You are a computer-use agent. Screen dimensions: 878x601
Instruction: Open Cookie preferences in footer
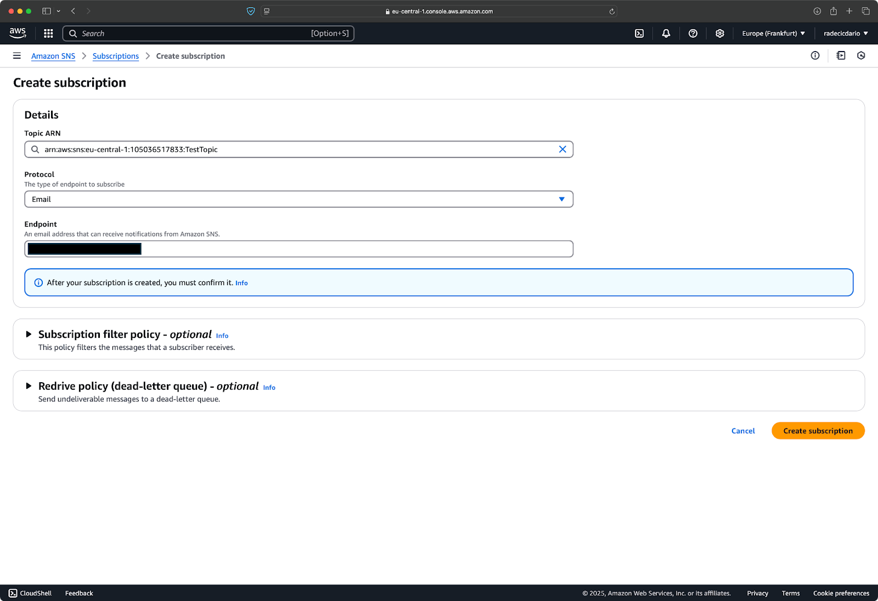click(x=841, y=593)
